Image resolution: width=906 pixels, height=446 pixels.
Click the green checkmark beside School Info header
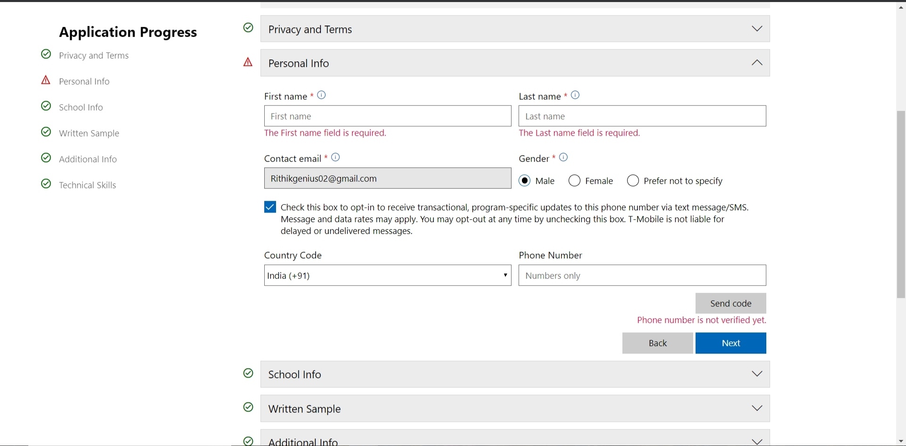(248, 373)
